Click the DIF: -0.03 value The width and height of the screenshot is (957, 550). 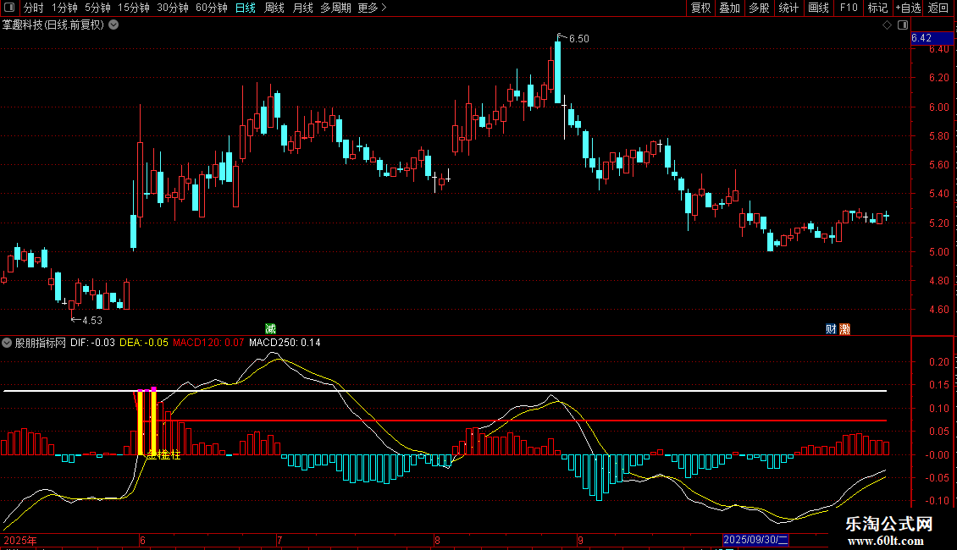click(93, 343)
